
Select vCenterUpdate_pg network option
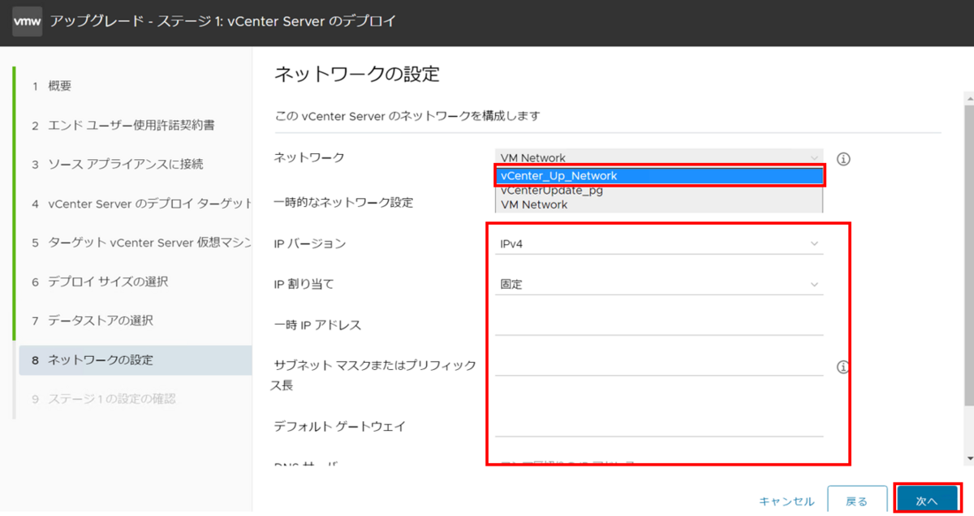pyautogui.click(x=659, y=191)
